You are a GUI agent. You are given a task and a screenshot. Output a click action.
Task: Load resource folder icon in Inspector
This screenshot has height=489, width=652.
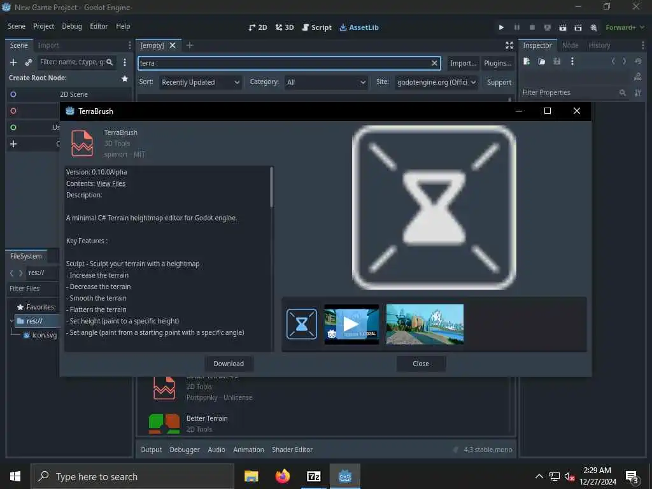[x=541, y=62]
